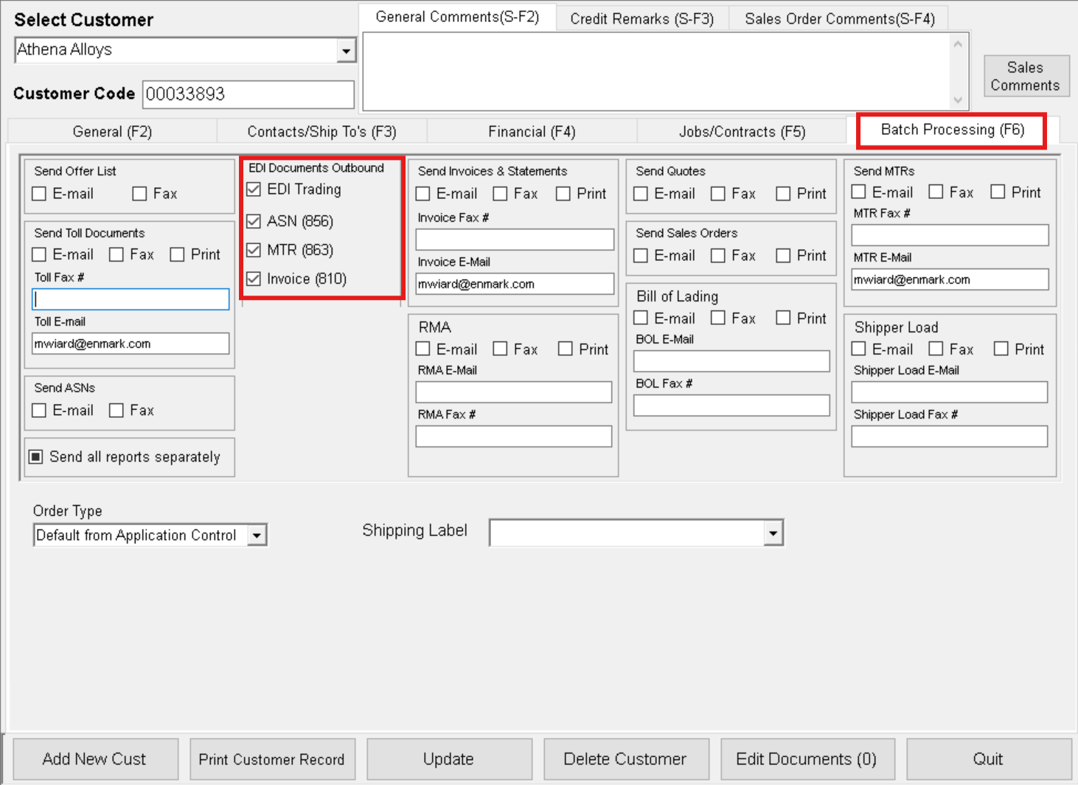
Task: Click the MTR E-Mail field
Action: [x=950, y=279]
